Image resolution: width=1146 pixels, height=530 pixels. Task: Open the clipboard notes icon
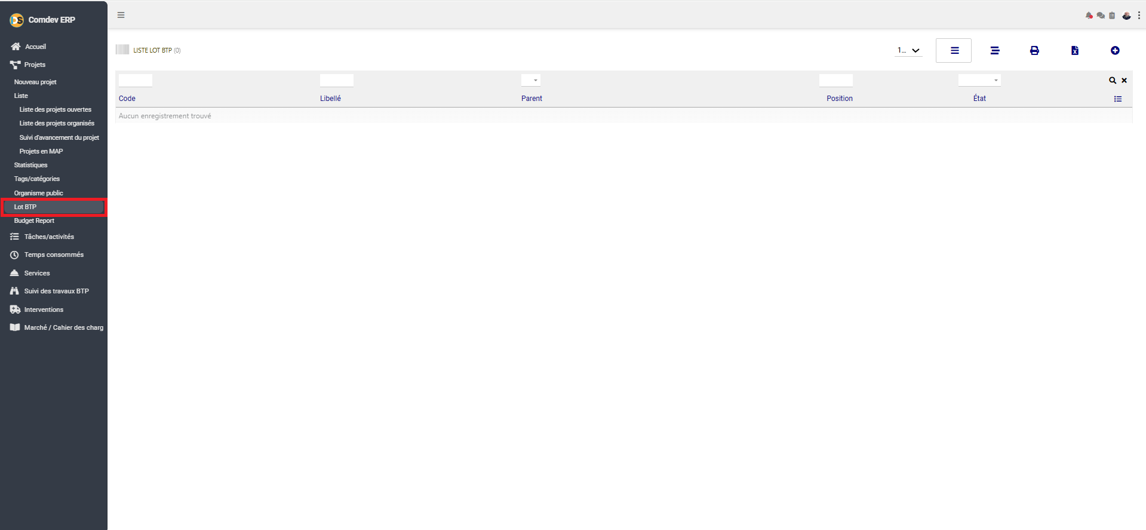click(1112, 16)
